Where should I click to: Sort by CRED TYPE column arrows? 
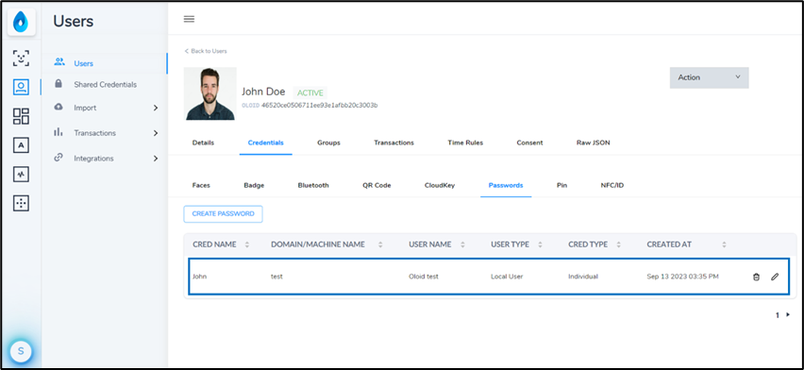(618, 244)
